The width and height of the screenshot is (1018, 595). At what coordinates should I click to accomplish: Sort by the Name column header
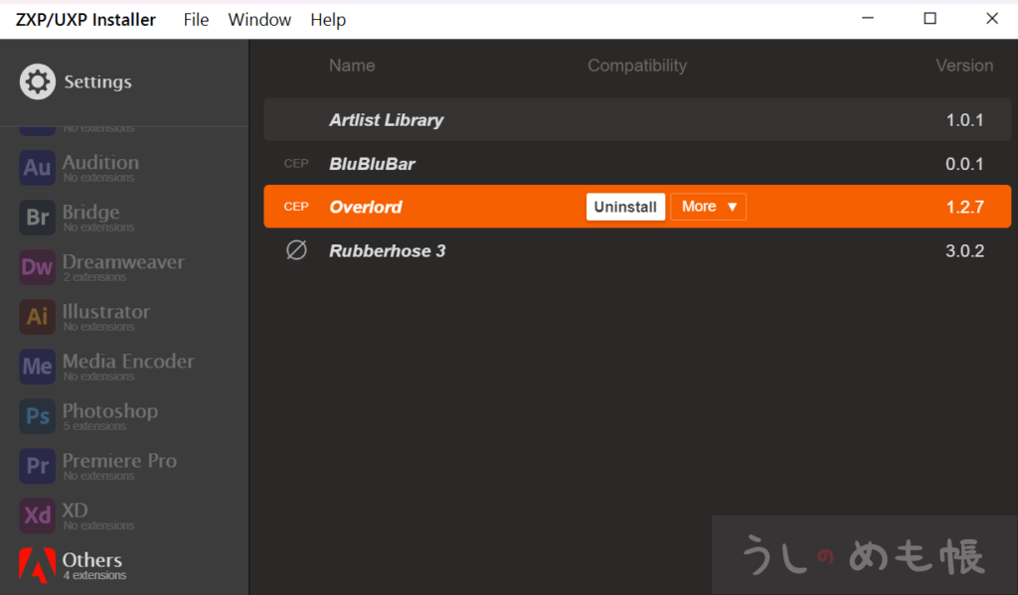[352, 66]
